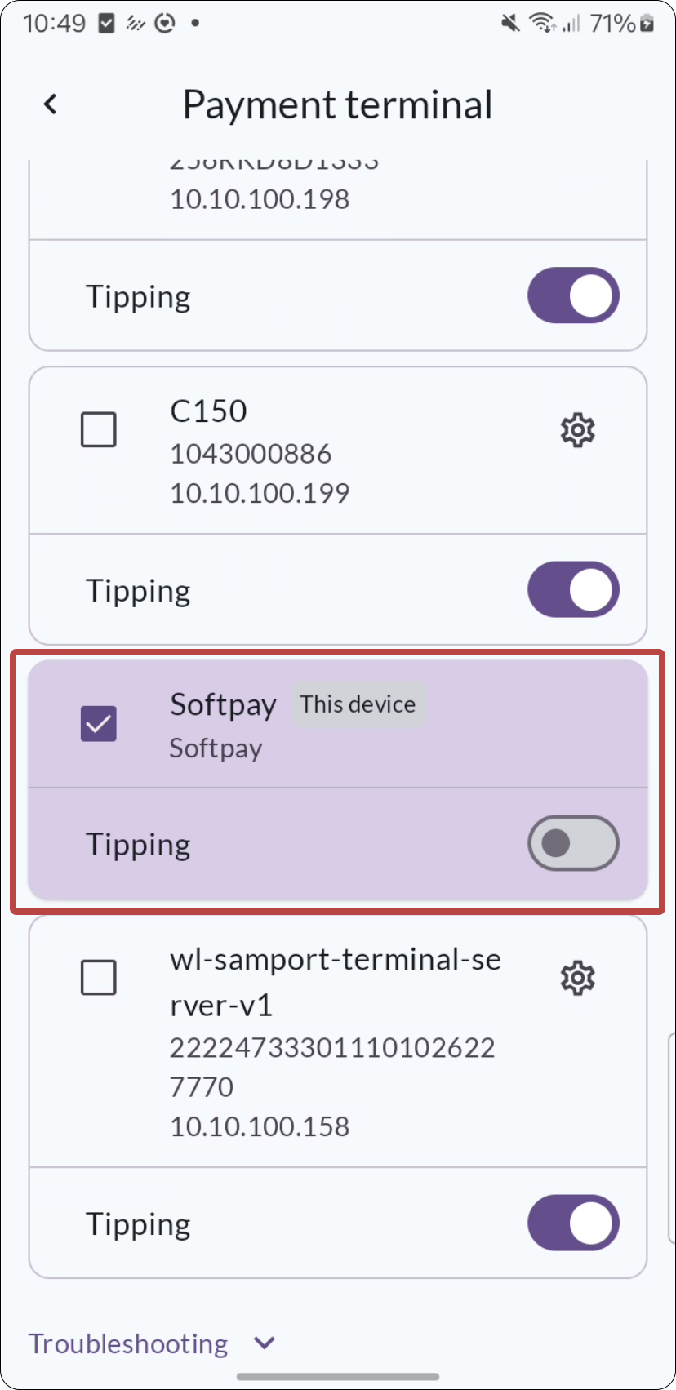676x1390 pixels.
Task: Tap the muted sound status icon
Action: (510, 24)
